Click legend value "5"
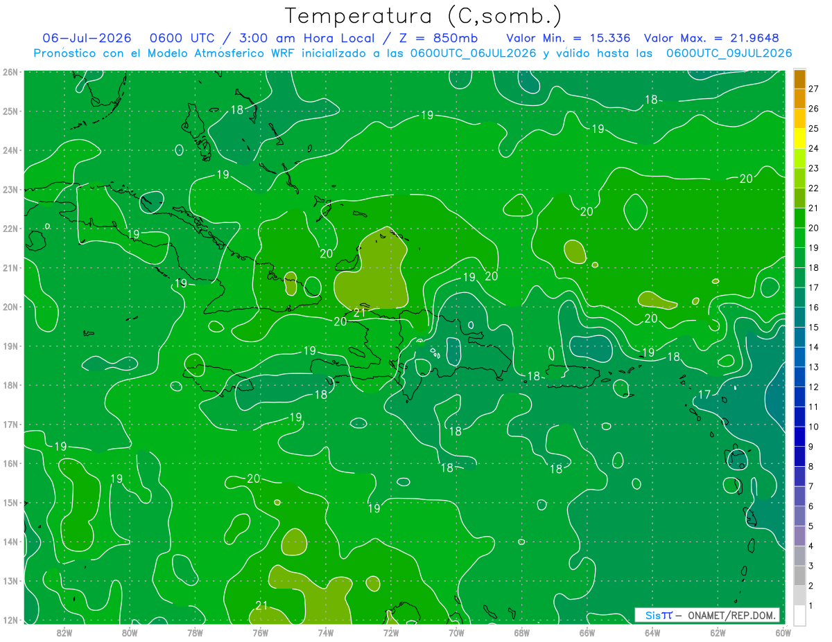The width and height of the screenshot is (832, 642). click(x=811, y=526)
